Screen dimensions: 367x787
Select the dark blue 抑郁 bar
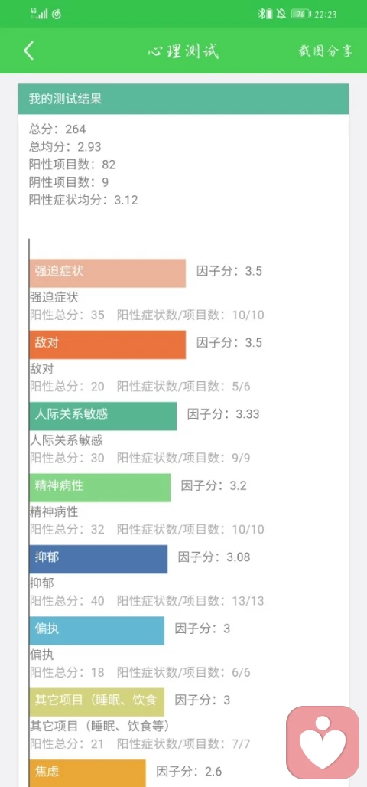[x=99, y=559]
